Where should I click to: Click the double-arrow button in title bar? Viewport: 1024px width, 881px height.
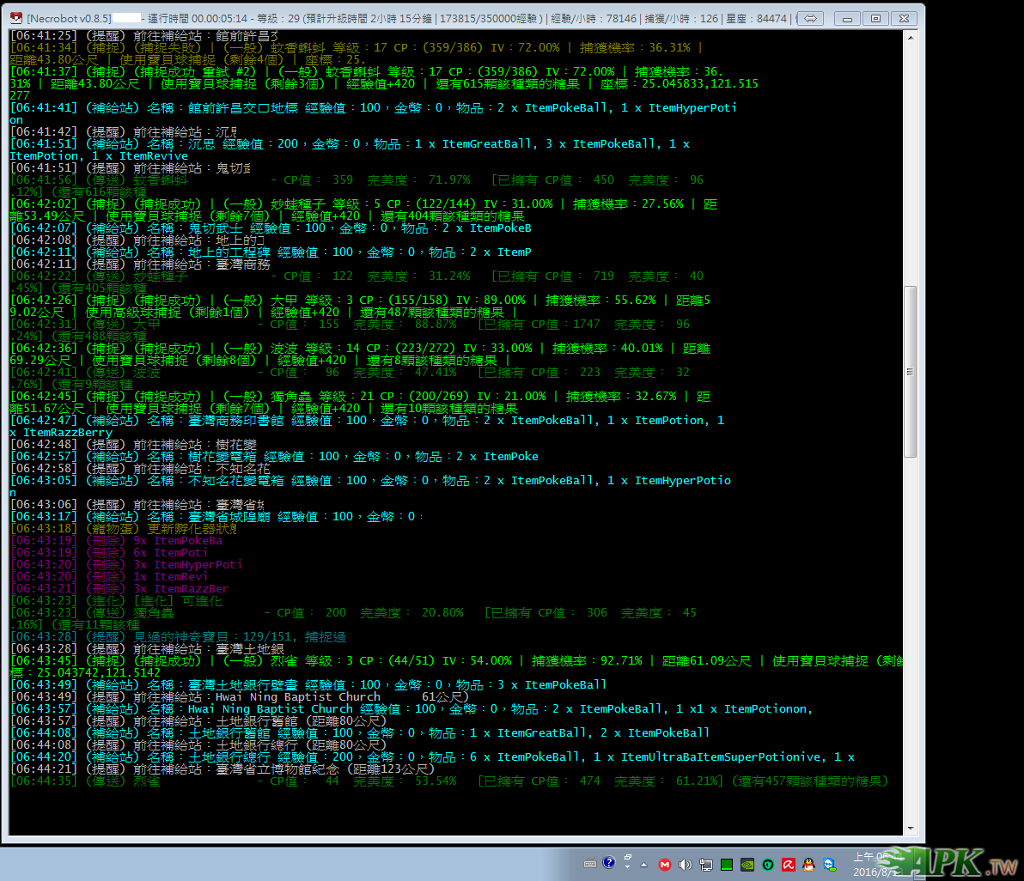tap(811, 18)
